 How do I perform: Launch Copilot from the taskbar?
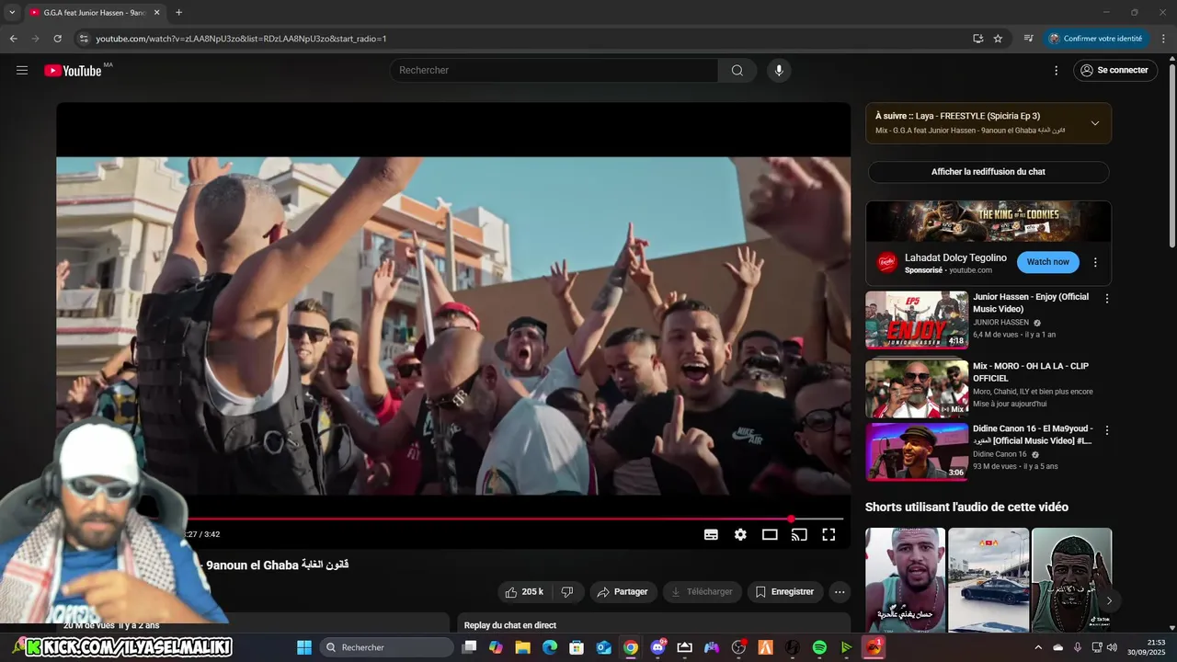click(x=496, y=647)
